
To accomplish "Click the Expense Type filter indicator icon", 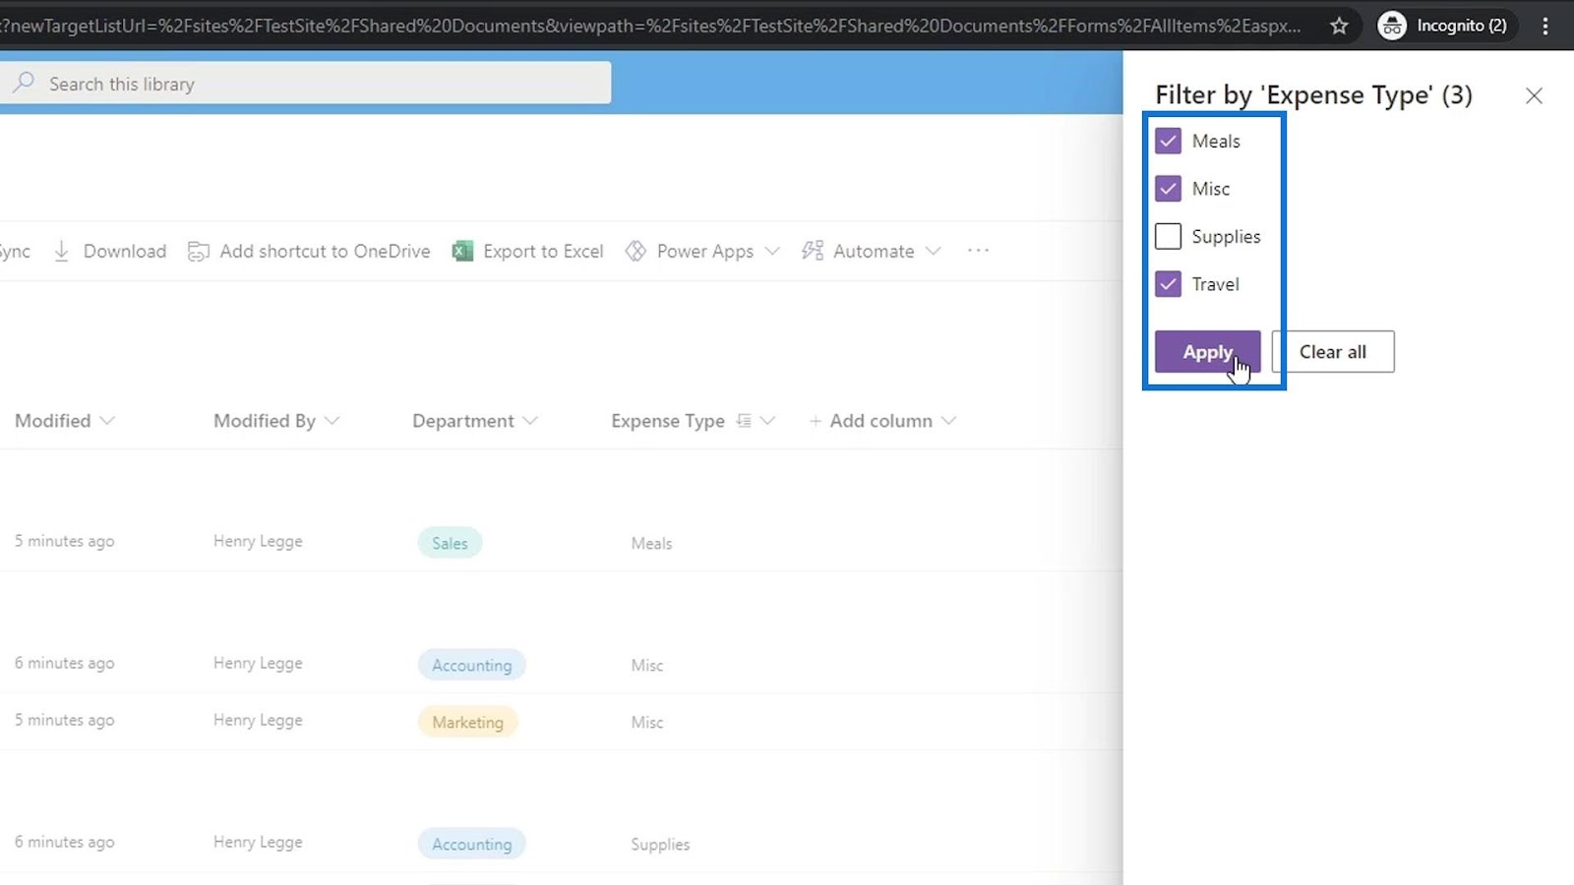I will [744, 421].
